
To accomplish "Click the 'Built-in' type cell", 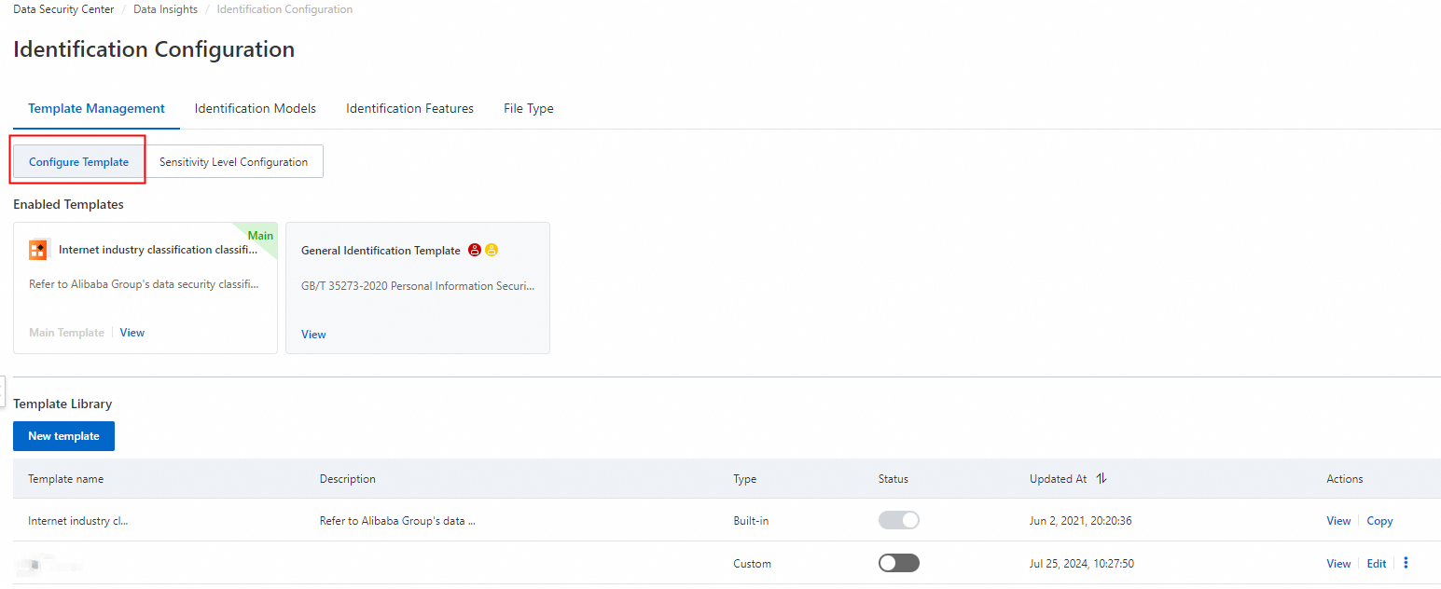I will pos(752,521).
